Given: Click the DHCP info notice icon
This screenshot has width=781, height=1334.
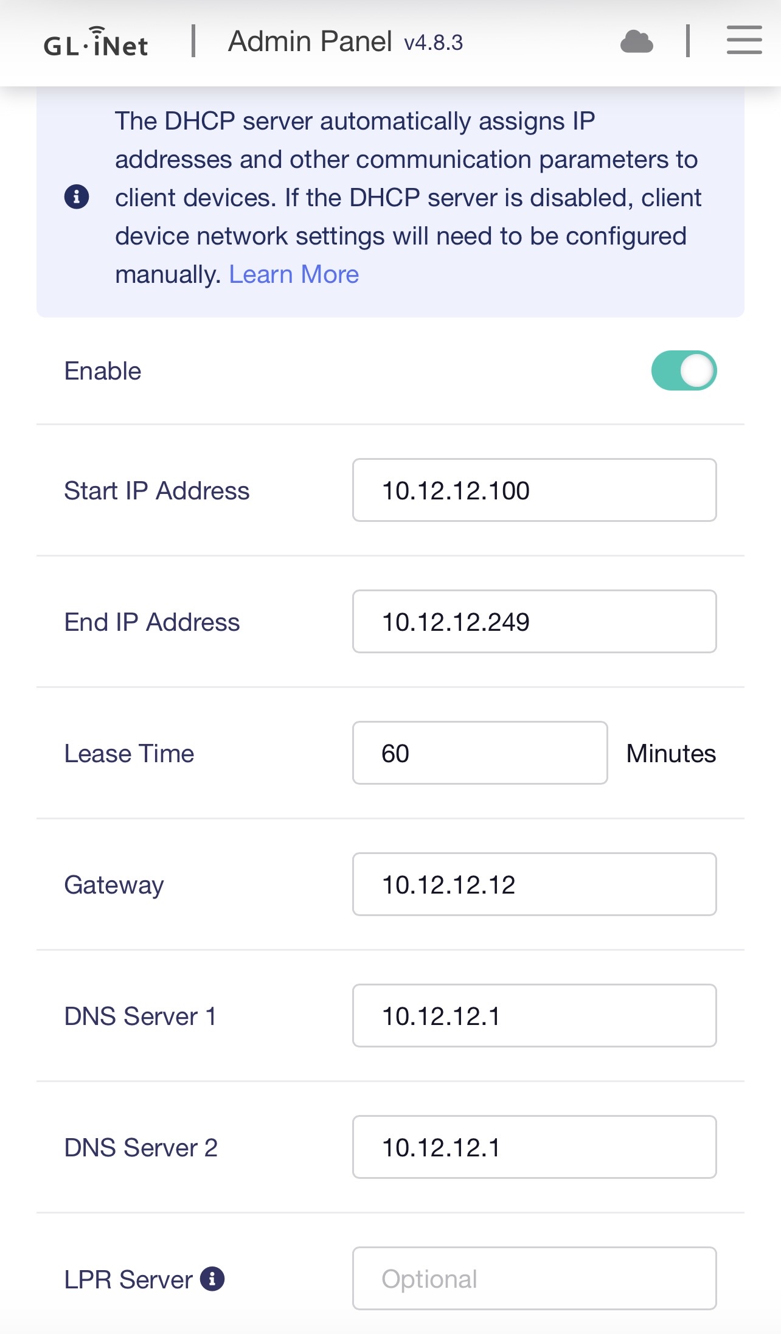Looking at the screenshot, I should [77, 197].
